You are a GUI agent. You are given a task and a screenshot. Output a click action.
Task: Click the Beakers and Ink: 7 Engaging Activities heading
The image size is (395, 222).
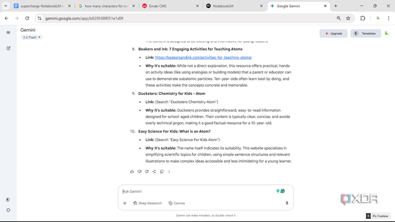190,49
